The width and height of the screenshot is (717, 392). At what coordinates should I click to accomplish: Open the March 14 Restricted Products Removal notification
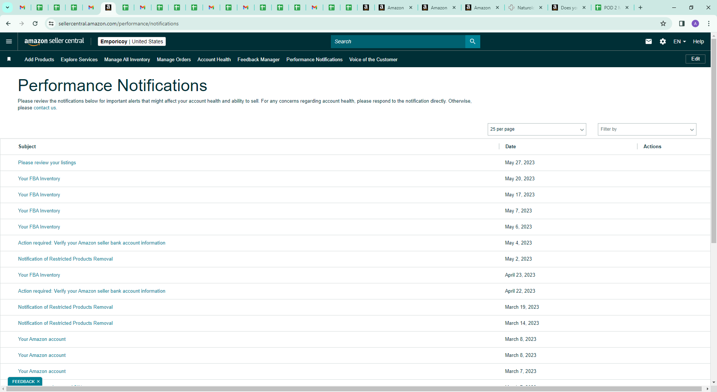[65, 323]
